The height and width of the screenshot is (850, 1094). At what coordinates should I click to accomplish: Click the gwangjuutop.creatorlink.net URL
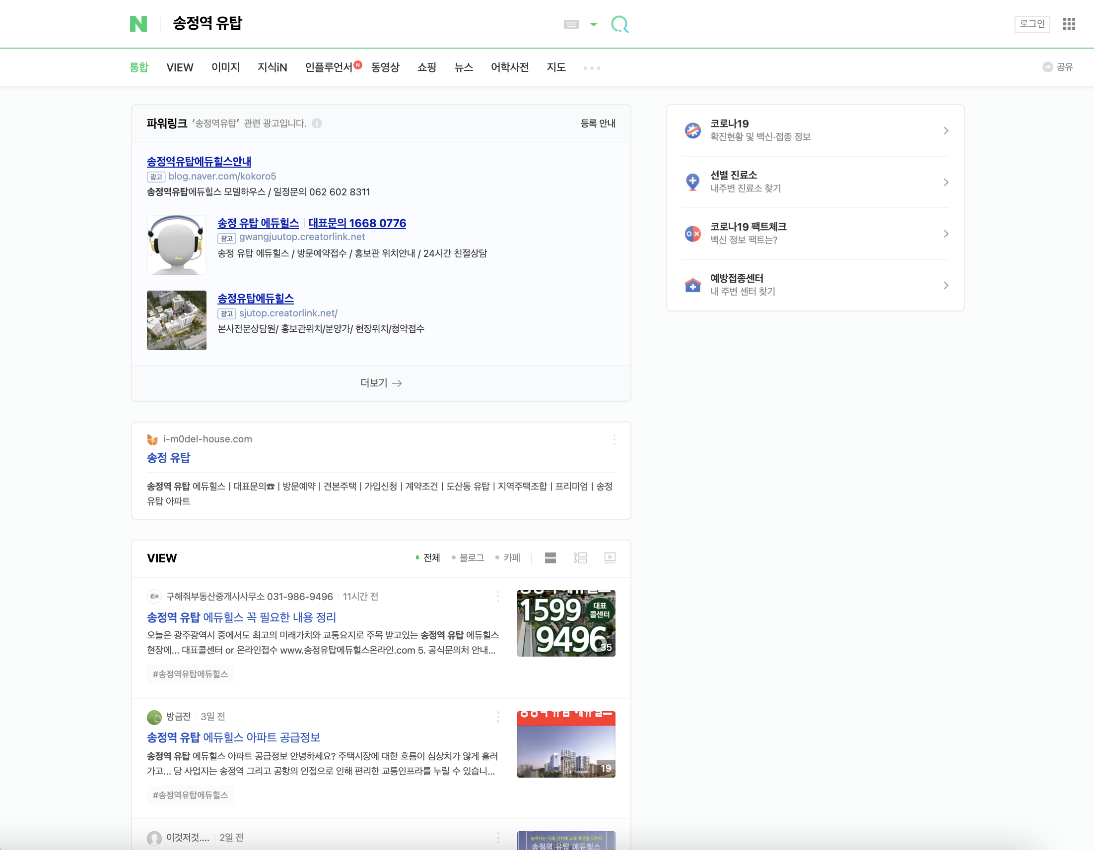302,237
